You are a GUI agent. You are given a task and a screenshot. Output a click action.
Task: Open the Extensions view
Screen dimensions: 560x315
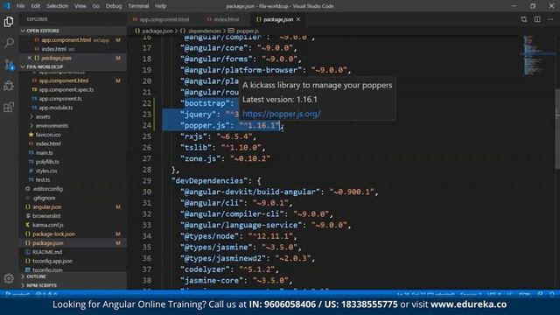pos(9,107)
